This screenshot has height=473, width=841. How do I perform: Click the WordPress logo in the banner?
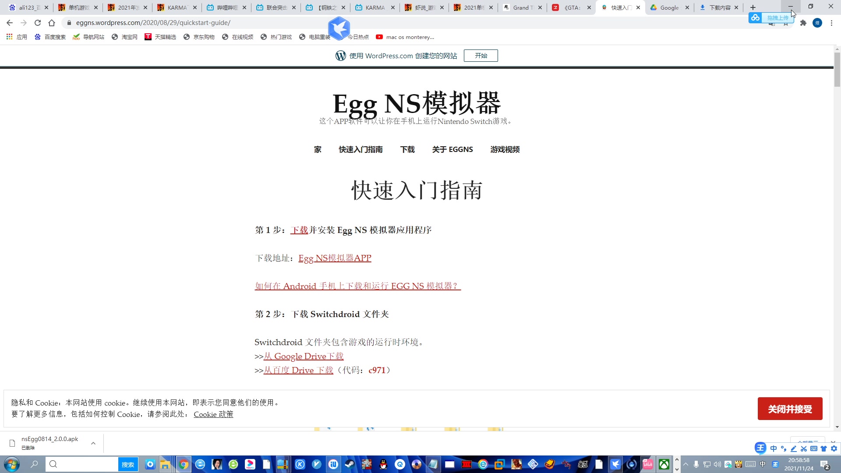[x=341, y=56]
